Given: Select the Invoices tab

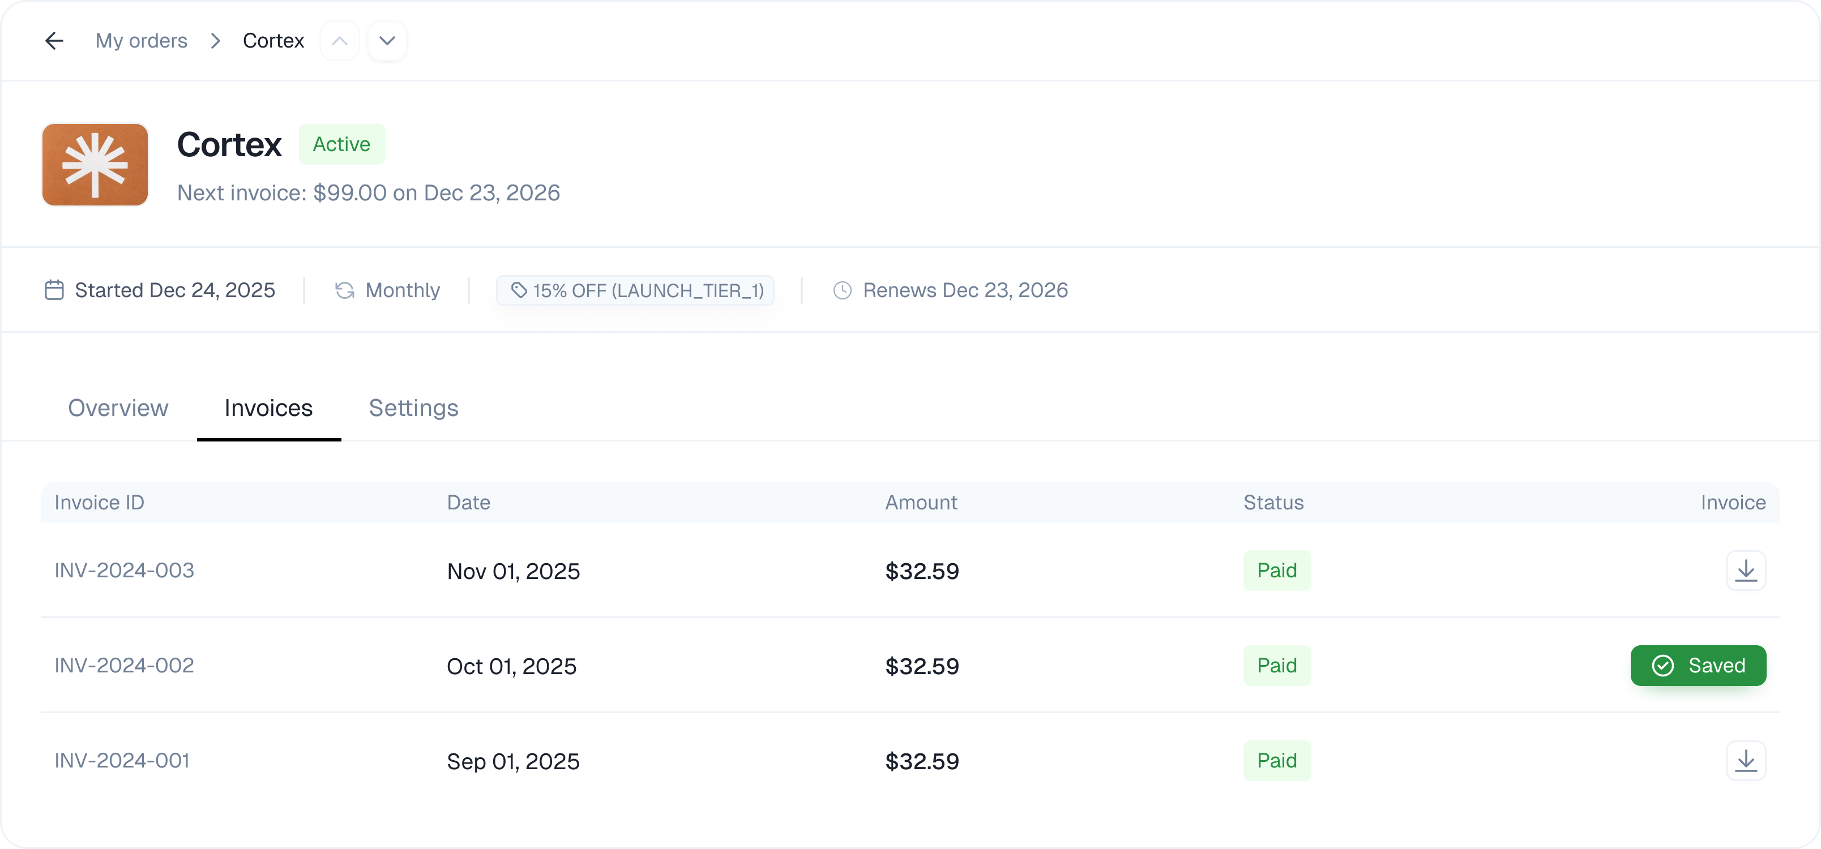Looking at the screenshot, I should point(268,408).
